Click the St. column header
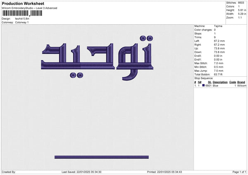The width and height of the screenshot is (248, 175). (x=210, y=82)
